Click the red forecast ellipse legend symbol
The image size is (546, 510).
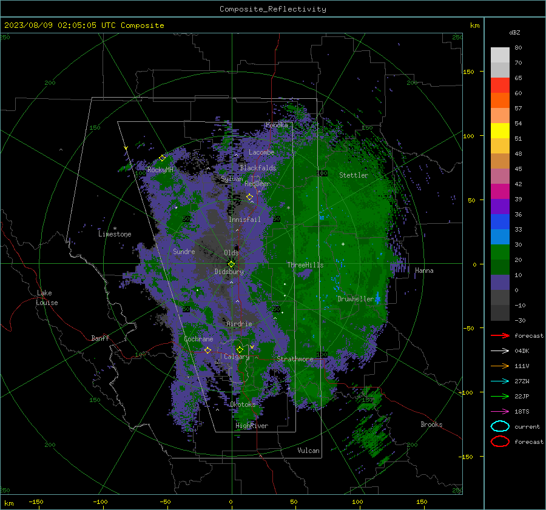(500, 441)
